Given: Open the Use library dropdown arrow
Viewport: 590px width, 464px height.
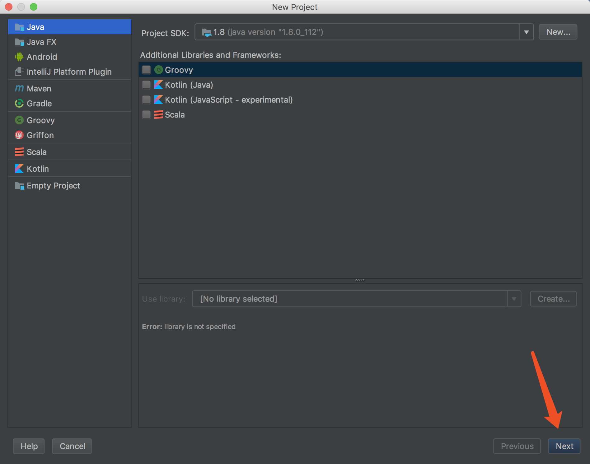Looking at the screenshot, I should [514, 299].
